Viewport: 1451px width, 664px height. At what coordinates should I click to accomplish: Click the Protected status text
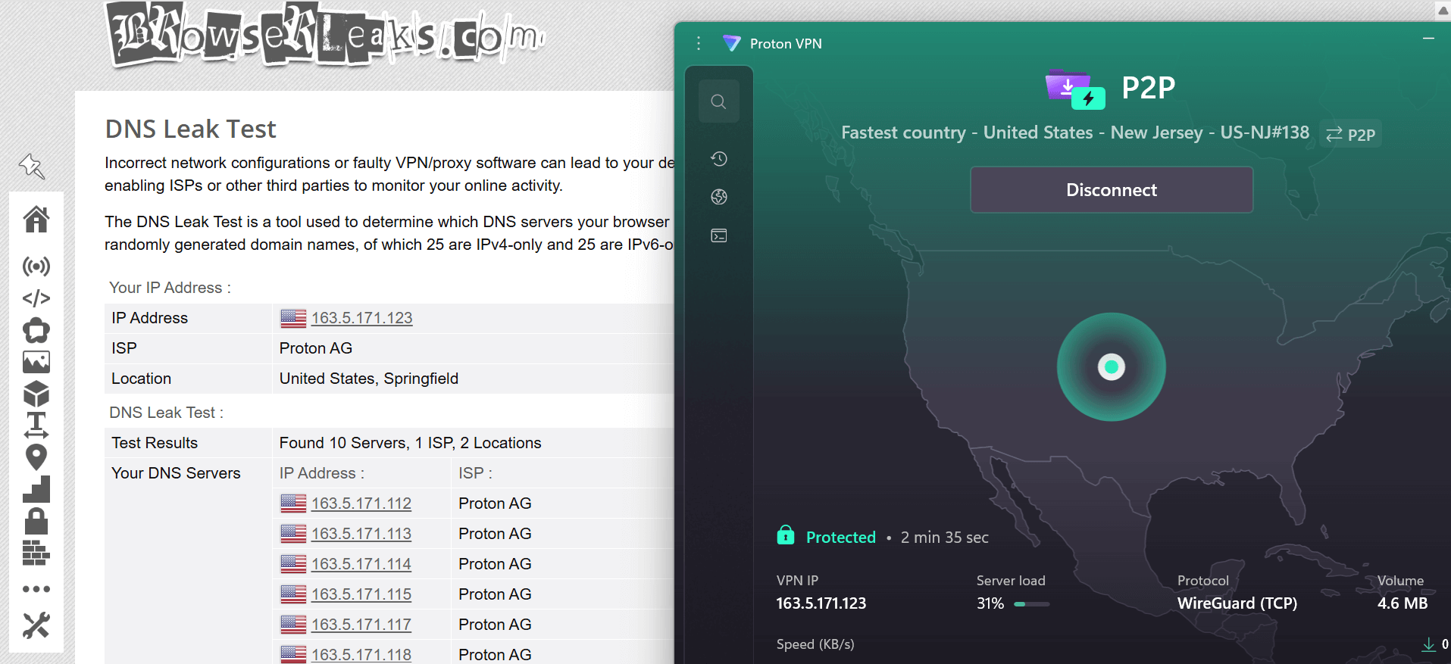click(840, 537)
